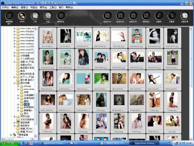Viewport: 194px width, 146px height.
Task: Click thumbnail pane scroll-up arrow
Action: coord(191,29)
